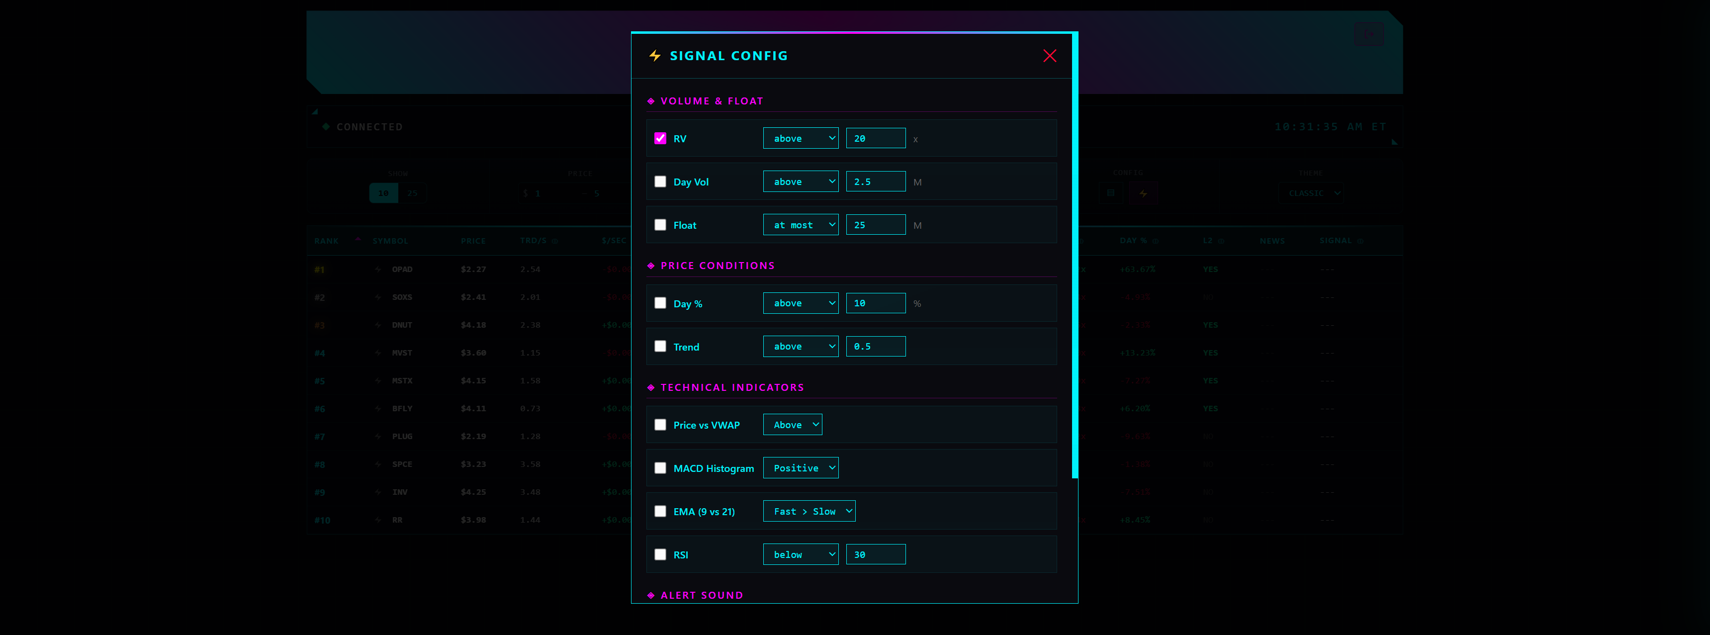Open the RSI 'below' dropdown

pyautogui.click(x=800, y=554)
